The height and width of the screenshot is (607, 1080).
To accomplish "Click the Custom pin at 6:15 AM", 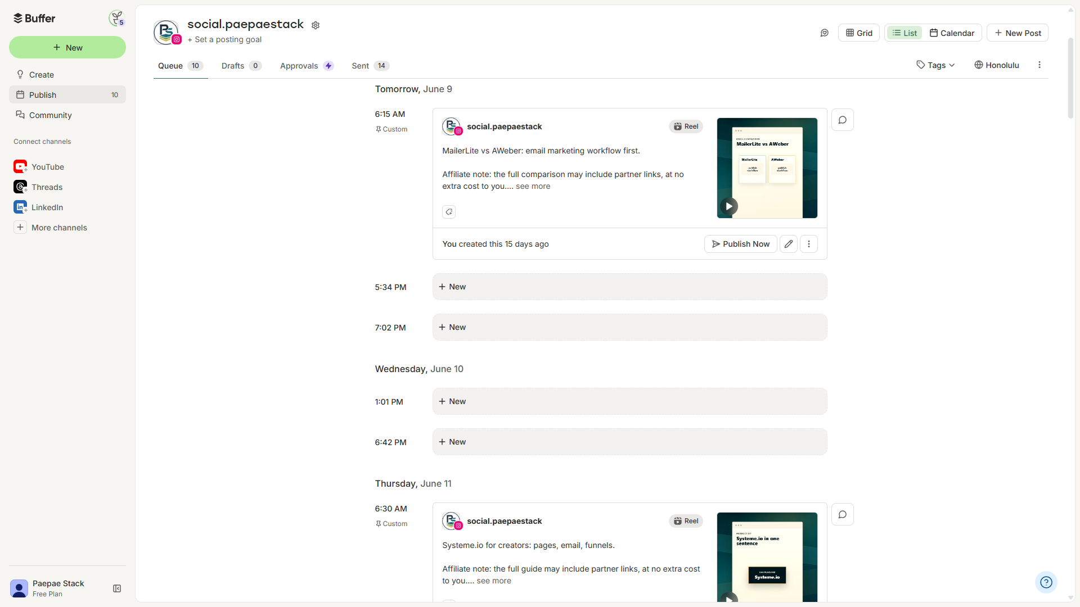I will (391, 129).
